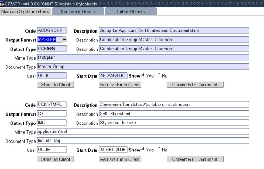Select Show Yes radio for CONVTMPL record
Screen dimensions: 264x169
coord(143,149)
